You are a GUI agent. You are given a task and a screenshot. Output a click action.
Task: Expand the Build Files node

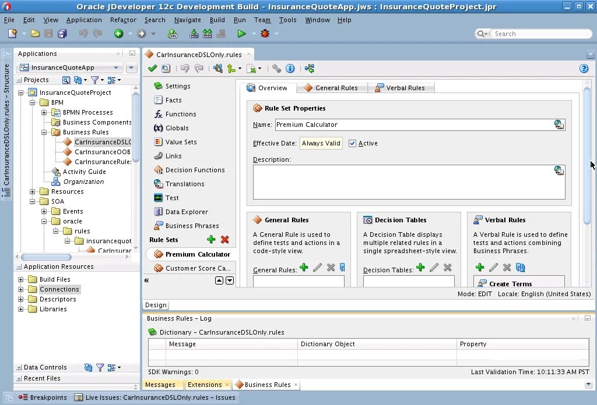[20, 279]
